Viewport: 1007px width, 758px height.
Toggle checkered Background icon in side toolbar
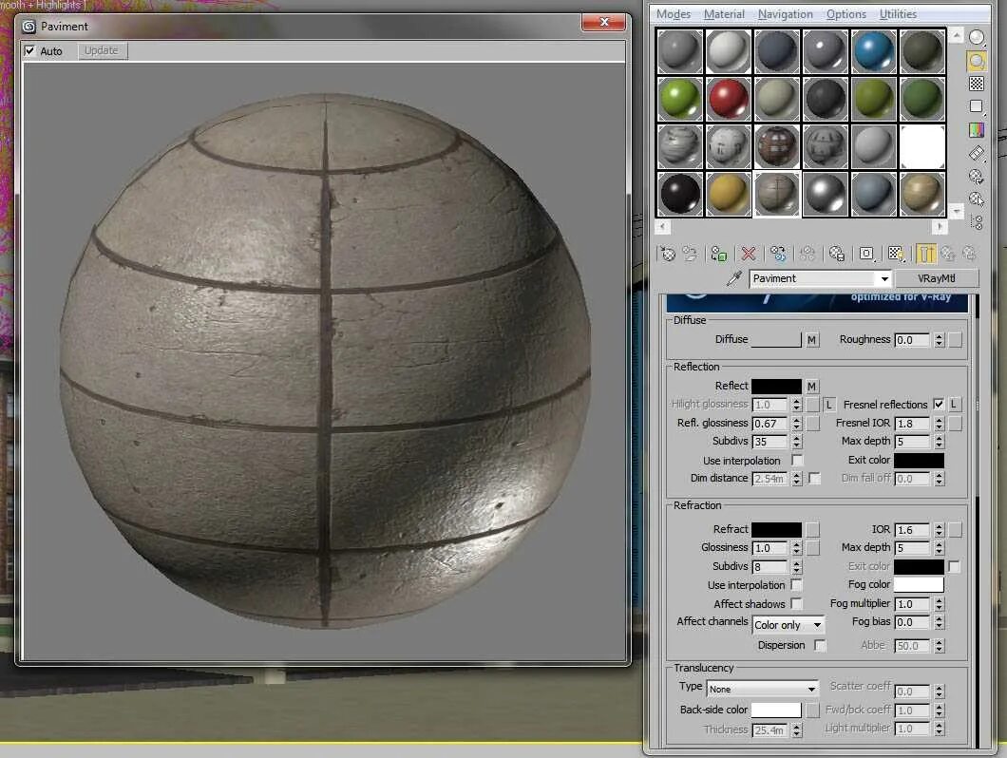(977, 85)
